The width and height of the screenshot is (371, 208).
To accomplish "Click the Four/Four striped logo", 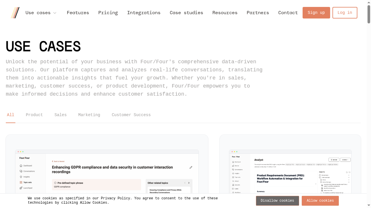I will tap(15, 13).
